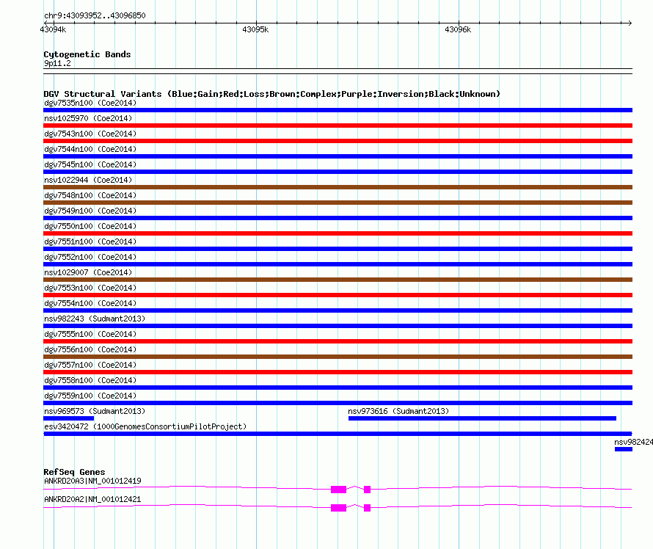This screenshot has width=653, height=549.
Task: Click the right arrow on the coordinate ruler
Action: point(630,23)
